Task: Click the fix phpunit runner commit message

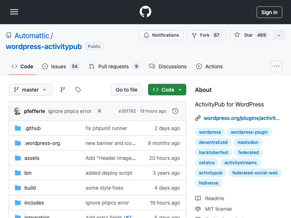Action: tap(106, 128)
